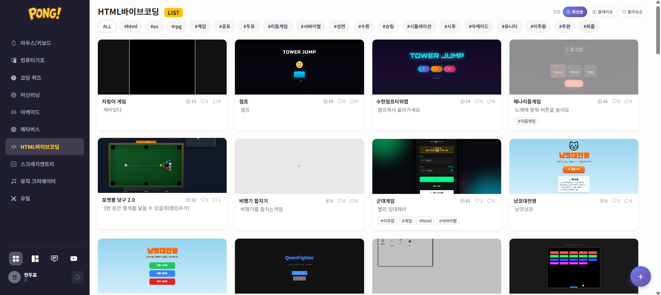This screenshot has width=661, height=295.
Task: Filter by #html tag
Action: tap(131, 26)
